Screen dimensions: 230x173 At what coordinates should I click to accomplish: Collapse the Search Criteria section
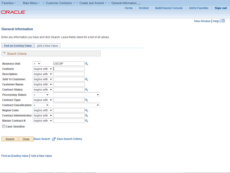point(4,53)
